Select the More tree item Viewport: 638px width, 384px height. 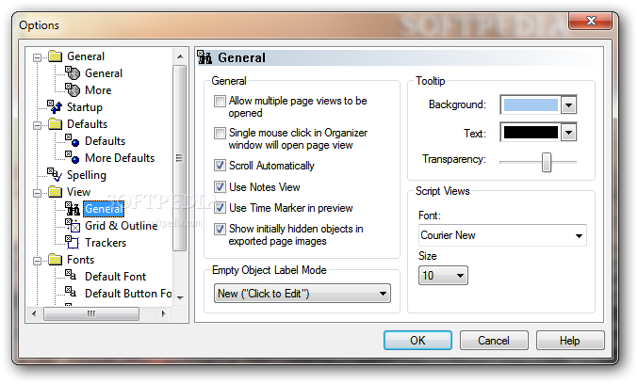98,90
